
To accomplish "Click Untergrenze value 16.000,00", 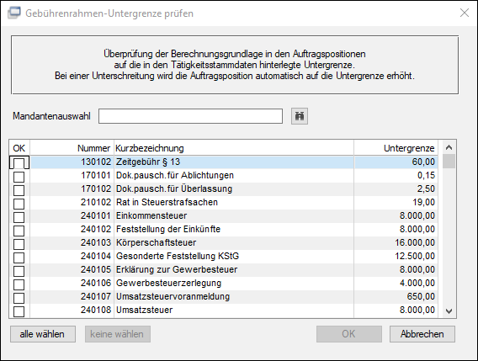I will [x=415, y=242].
